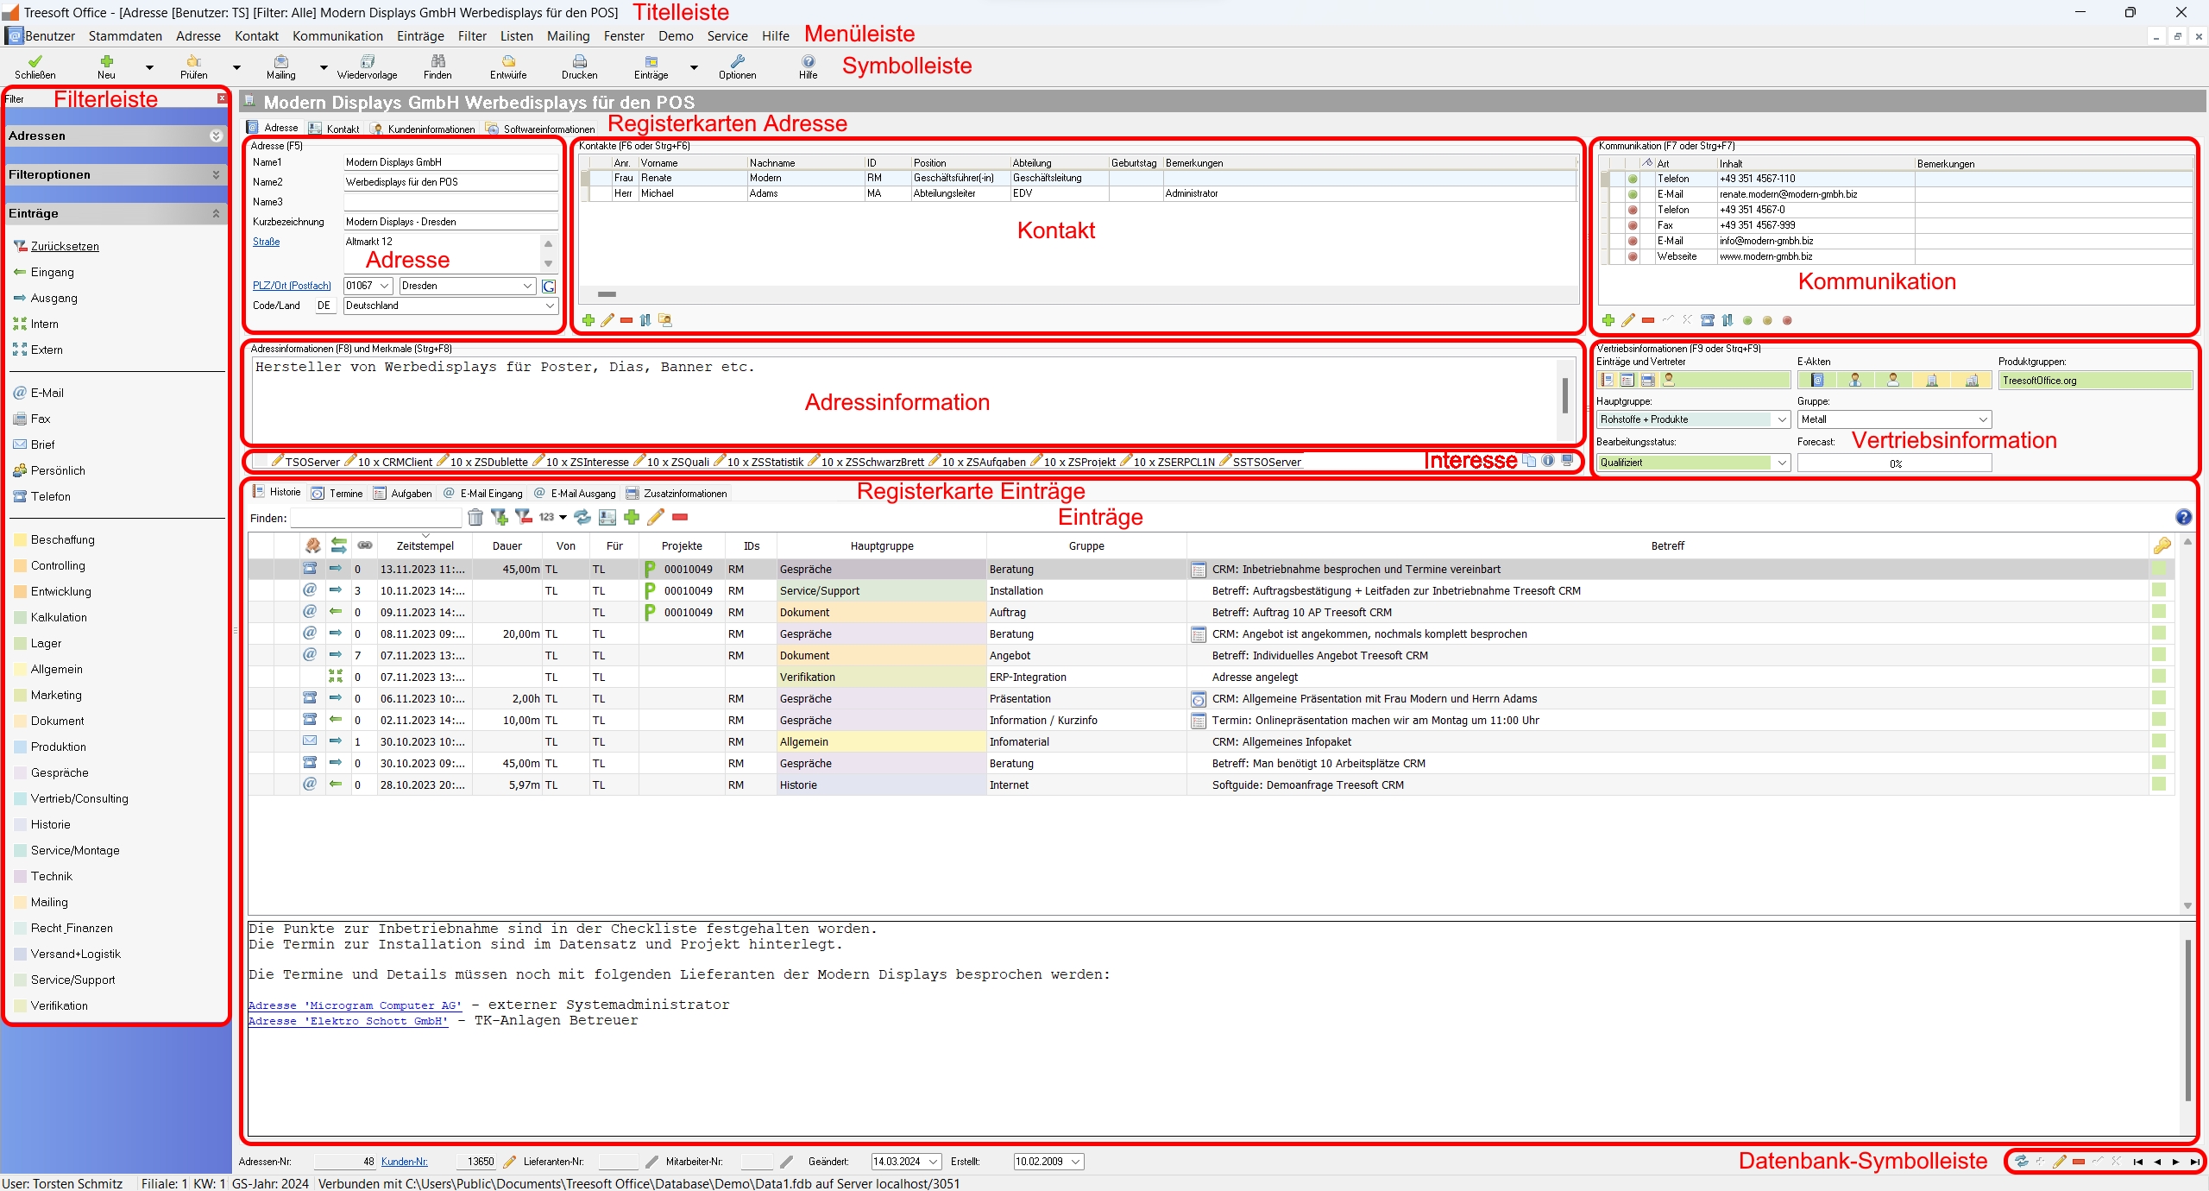Click the Kunden-Nr. link
This screenshot has height=1191, width=2209.
tap(404, 1162)
